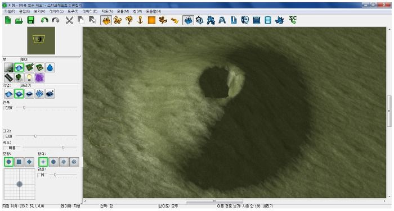Open the Text module letter A icon
Screen dimensions: 394x211
click(222, 20)
